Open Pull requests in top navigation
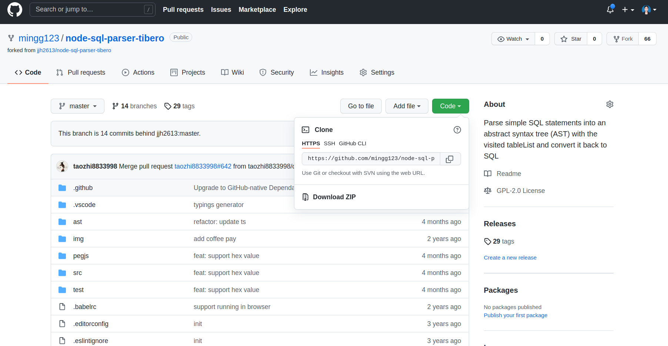Screen dimensions: 668x346 point(183,10)
